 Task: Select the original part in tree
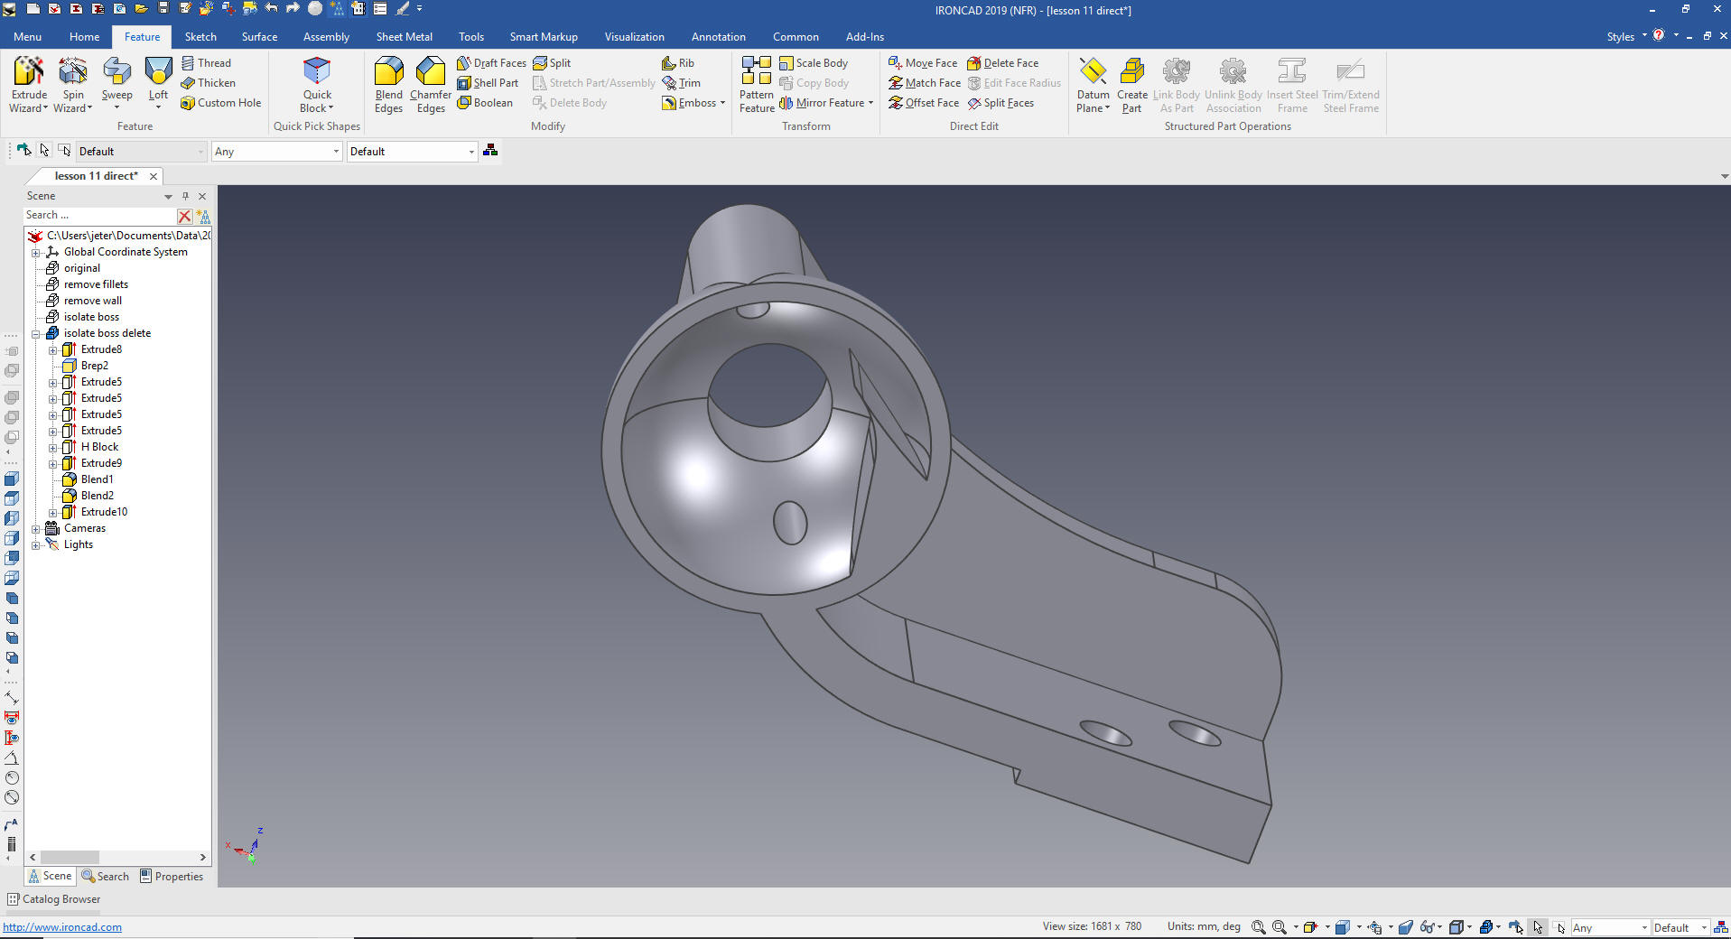tap(81, 269)
